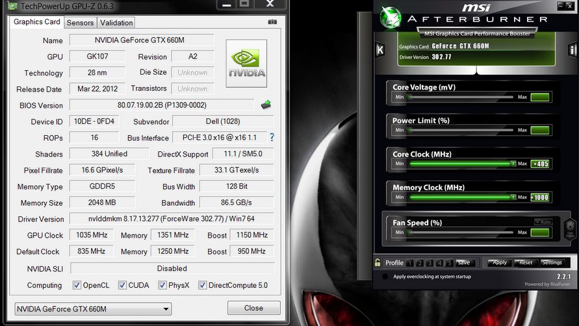
Task: Click the NVIDIA SLI Disabled field
Action: click(x=172, y=268)
